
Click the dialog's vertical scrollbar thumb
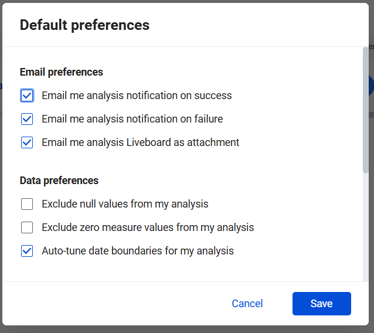[366, 110]
